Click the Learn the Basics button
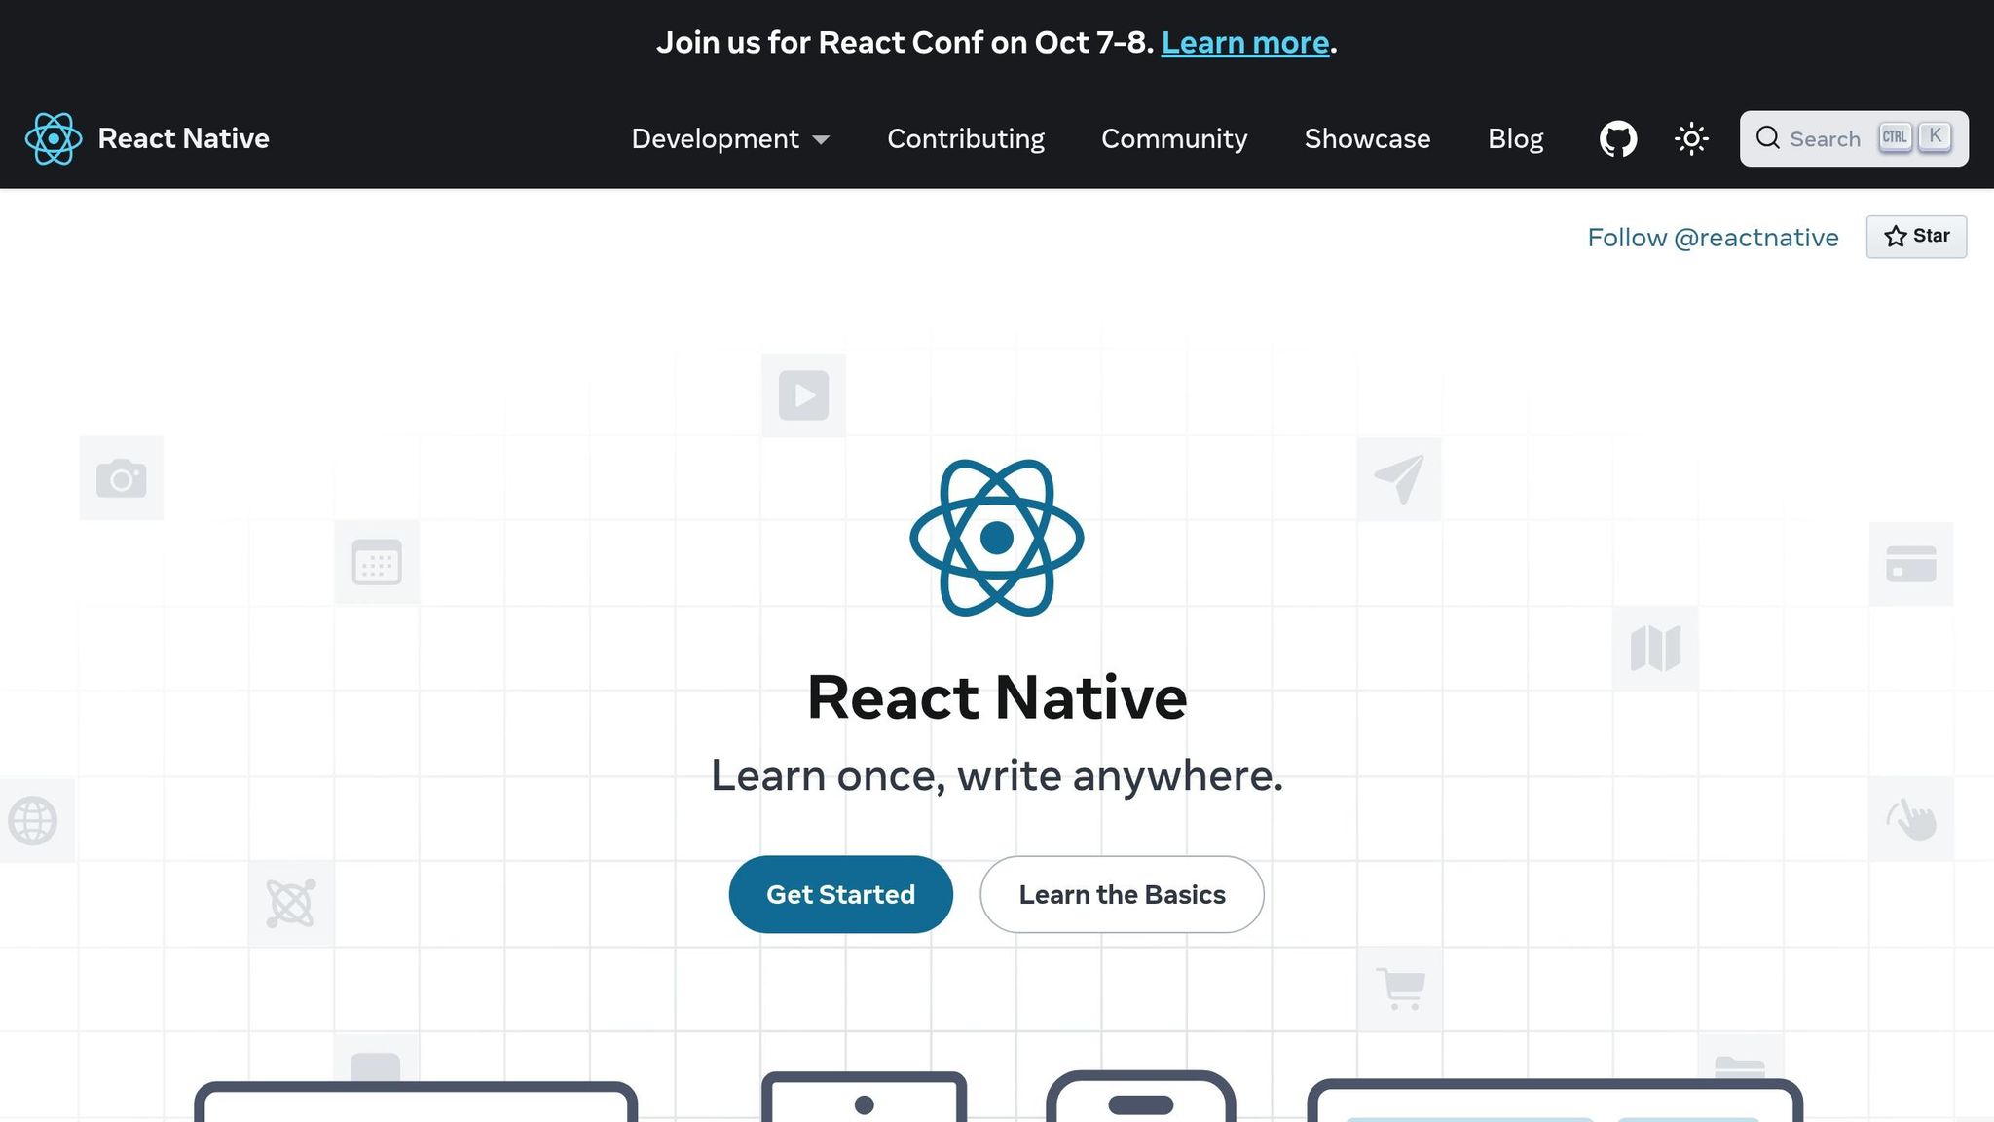 pyautogui.click(x=1122, y=894)
